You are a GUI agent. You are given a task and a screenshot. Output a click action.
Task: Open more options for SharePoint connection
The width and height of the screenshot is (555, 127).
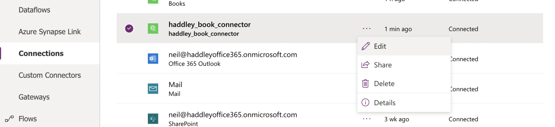pos(367,119)
